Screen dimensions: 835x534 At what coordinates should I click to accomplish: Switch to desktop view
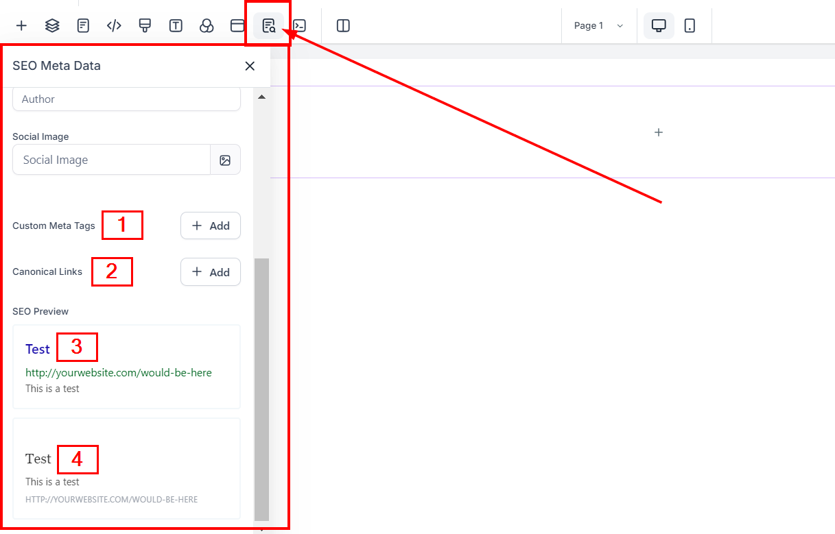pyautogui.click(x=659, y=26)
